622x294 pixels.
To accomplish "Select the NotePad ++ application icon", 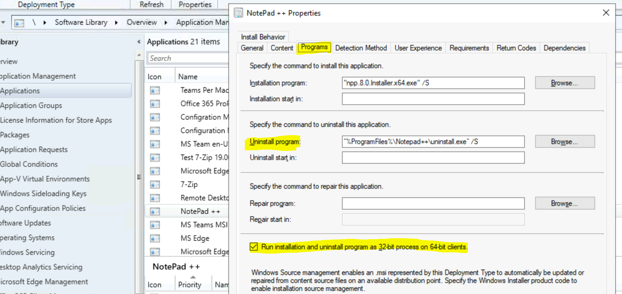I will [x=155, y=211].
